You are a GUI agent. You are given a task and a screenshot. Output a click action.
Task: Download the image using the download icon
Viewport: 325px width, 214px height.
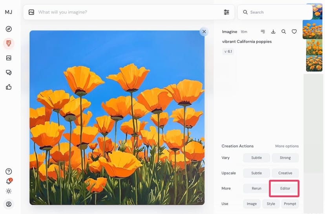point(273,32)
